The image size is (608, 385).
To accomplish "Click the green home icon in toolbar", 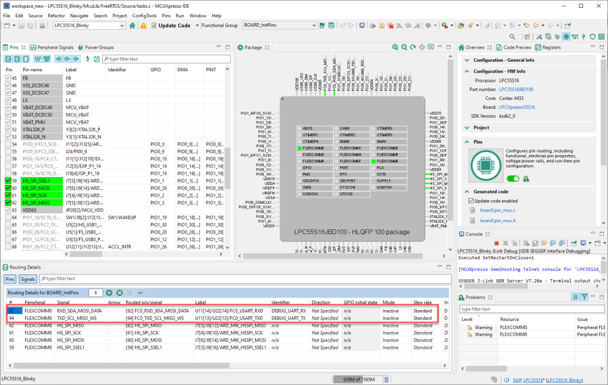I will pos(134,26).
